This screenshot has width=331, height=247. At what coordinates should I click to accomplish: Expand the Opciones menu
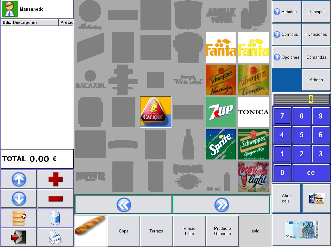tap(286, 57)
